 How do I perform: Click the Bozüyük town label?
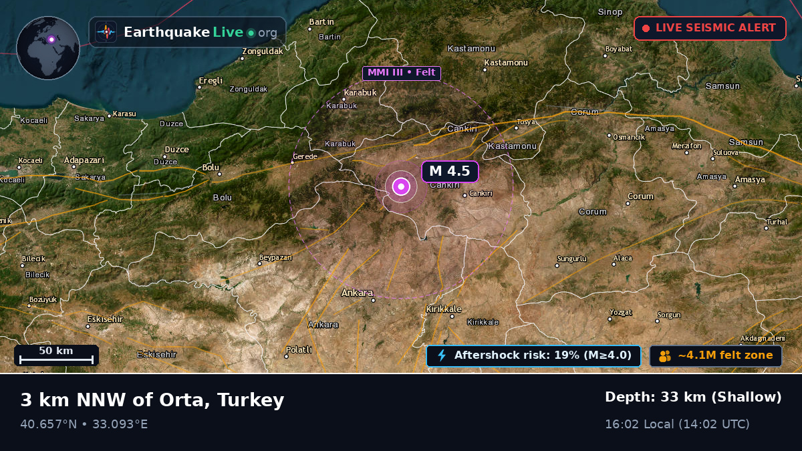[x=42, y=300]
